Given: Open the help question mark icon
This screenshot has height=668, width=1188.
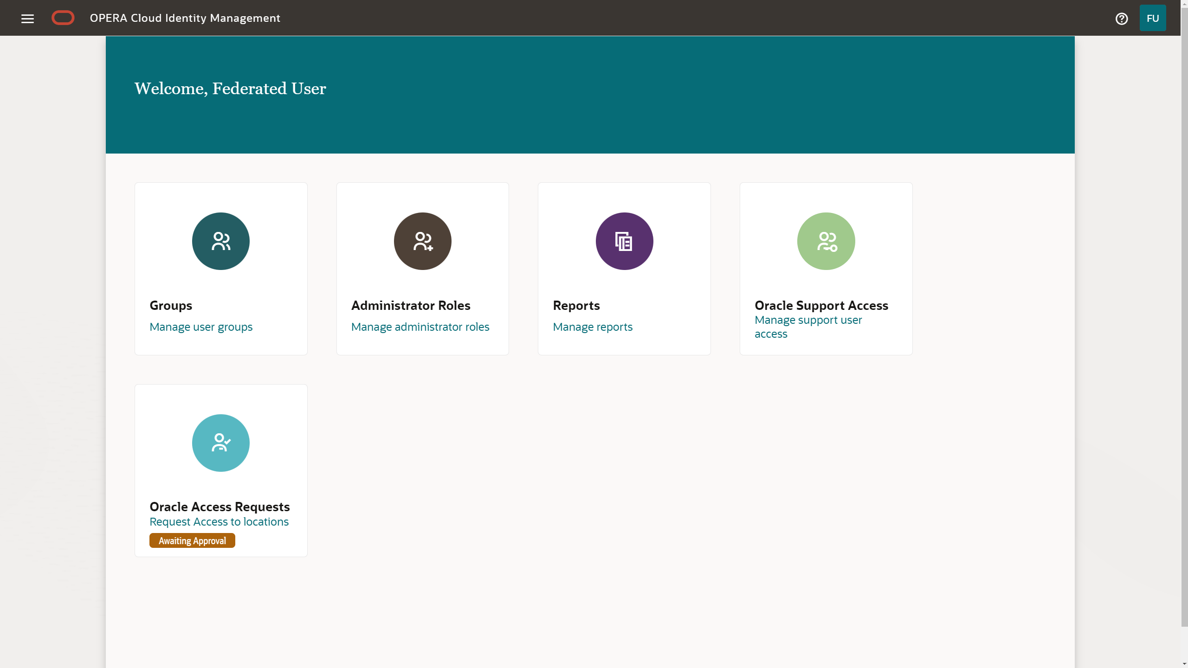Looking at the screenshot, I should (1122, 19).
